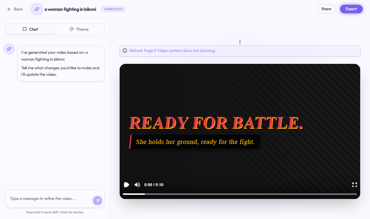This screenshot has height=219, width=370.
Task: Click the chat bubble icon in Chat tab
Action: pyautogui.click(x=25, y=29)
